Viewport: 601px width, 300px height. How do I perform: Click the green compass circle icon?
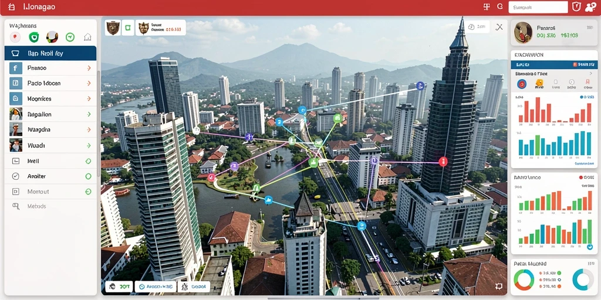[x=70, y=37]
